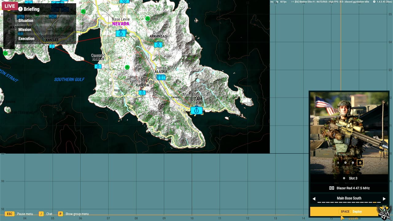Select the Camurac HAWAII spawn icon

coord(98,66)
